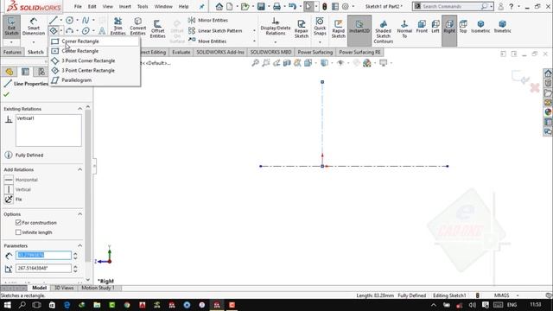Open the Exit Sketch dropdown arrow
The image size is (553, 311).
[11, 42]
